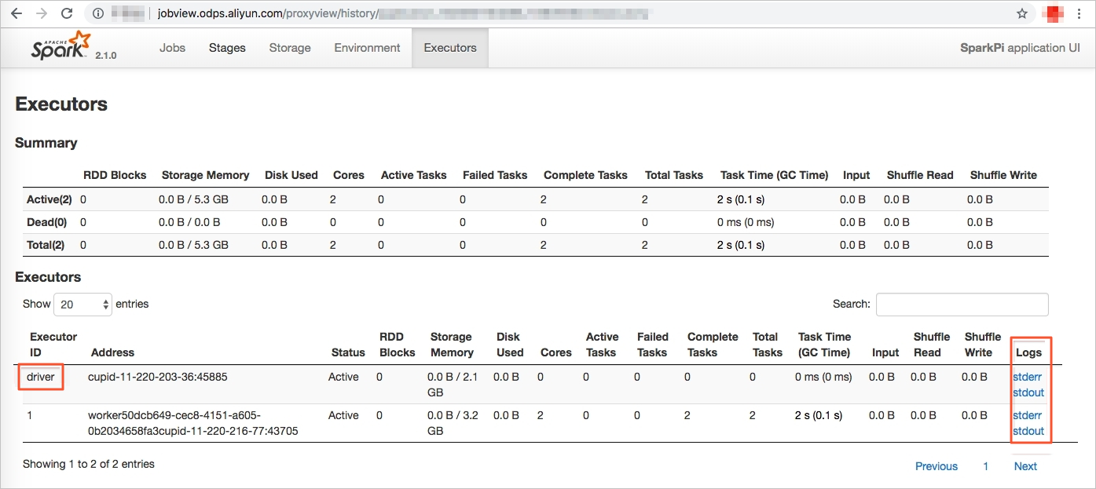Sort executors table by RDD Blocks
Viewport: 1096px width, 489px height.
tap(397, 345)
